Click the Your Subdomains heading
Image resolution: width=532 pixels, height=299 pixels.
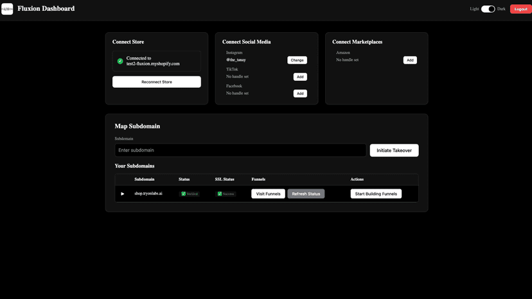point(134,166)
